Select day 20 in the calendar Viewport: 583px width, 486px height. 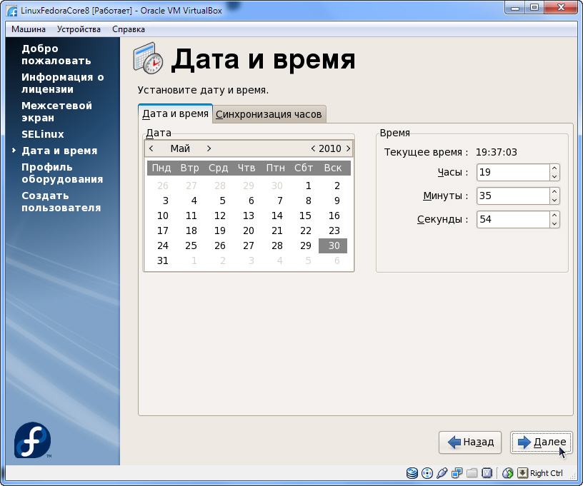tap(249, 231)
